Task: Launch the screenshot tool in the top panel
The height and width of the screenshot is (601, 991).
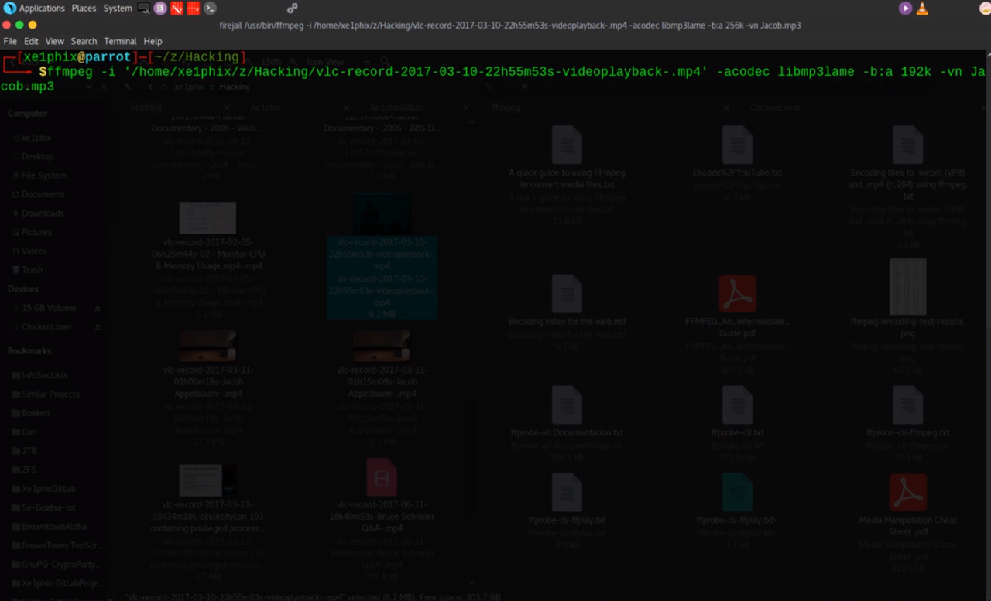Action: click(x=144, y=9)
